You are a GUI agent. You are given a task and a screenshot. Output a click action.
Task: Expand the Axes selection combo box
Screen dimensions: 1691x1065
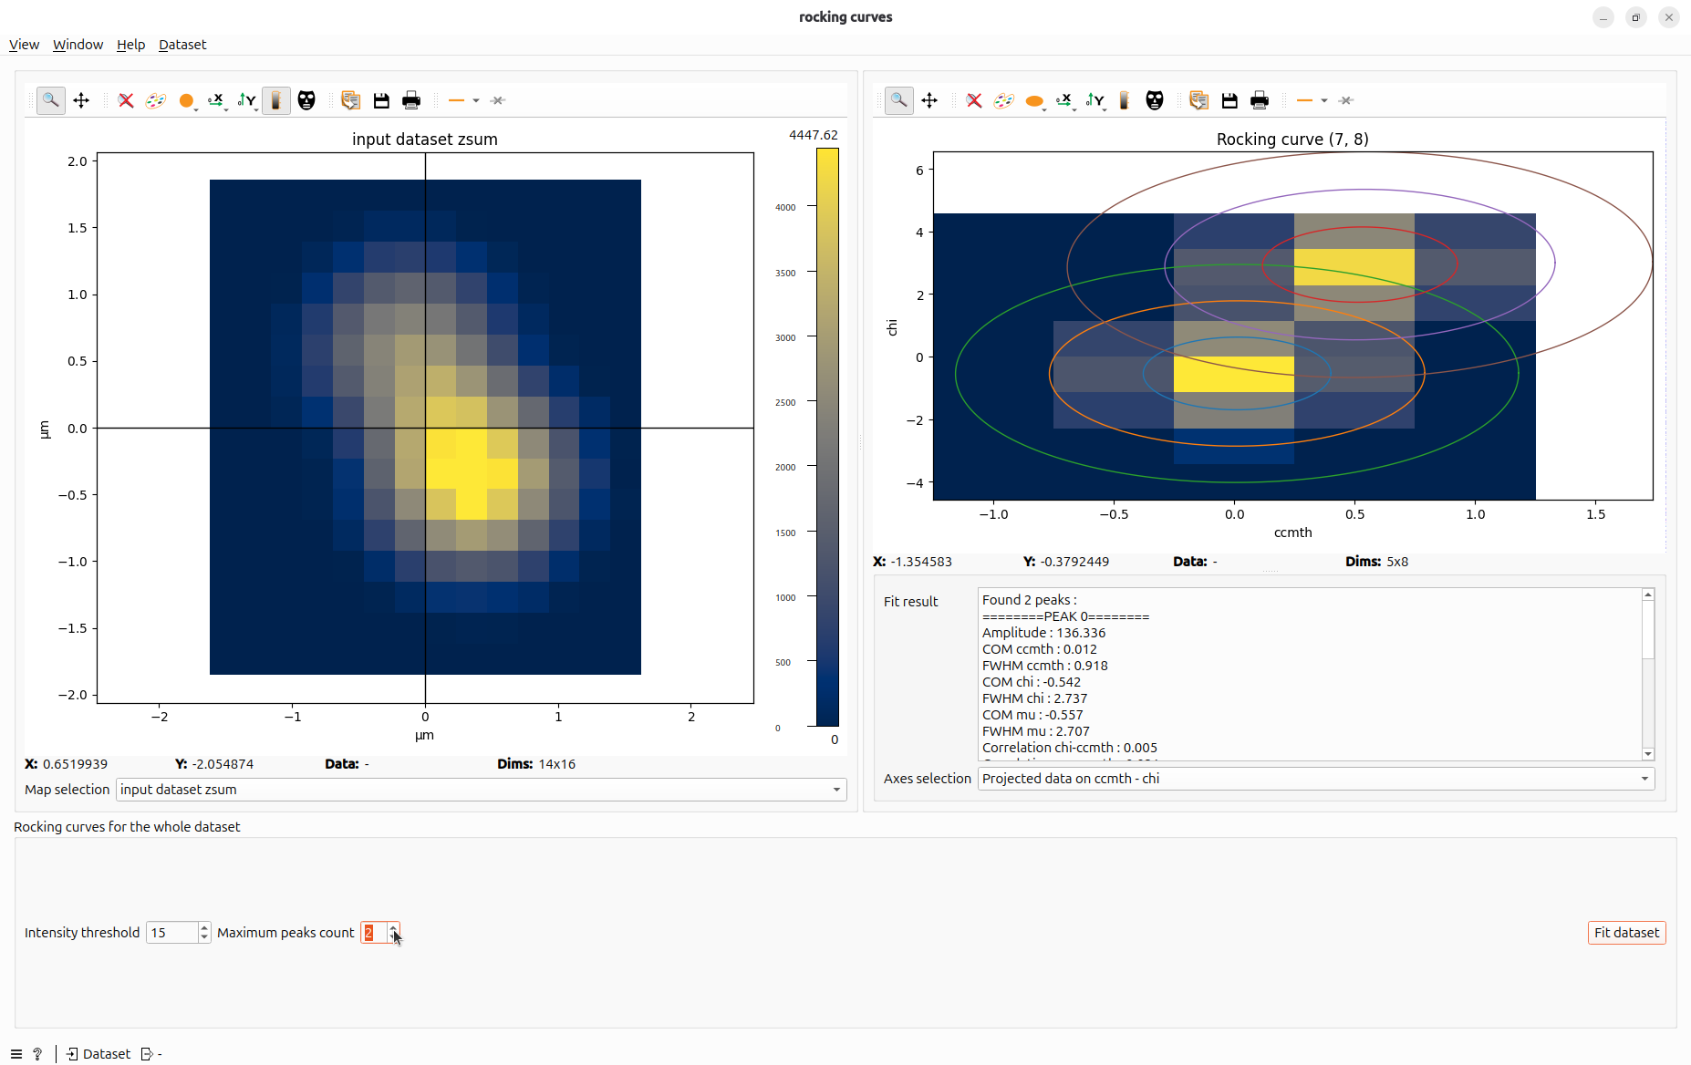pyautogui.click(x=1316, y=779)
